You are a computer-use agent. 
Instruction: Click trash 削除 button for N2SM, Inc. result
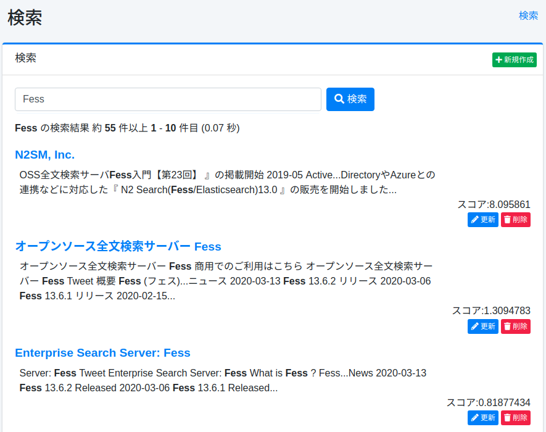515,220
